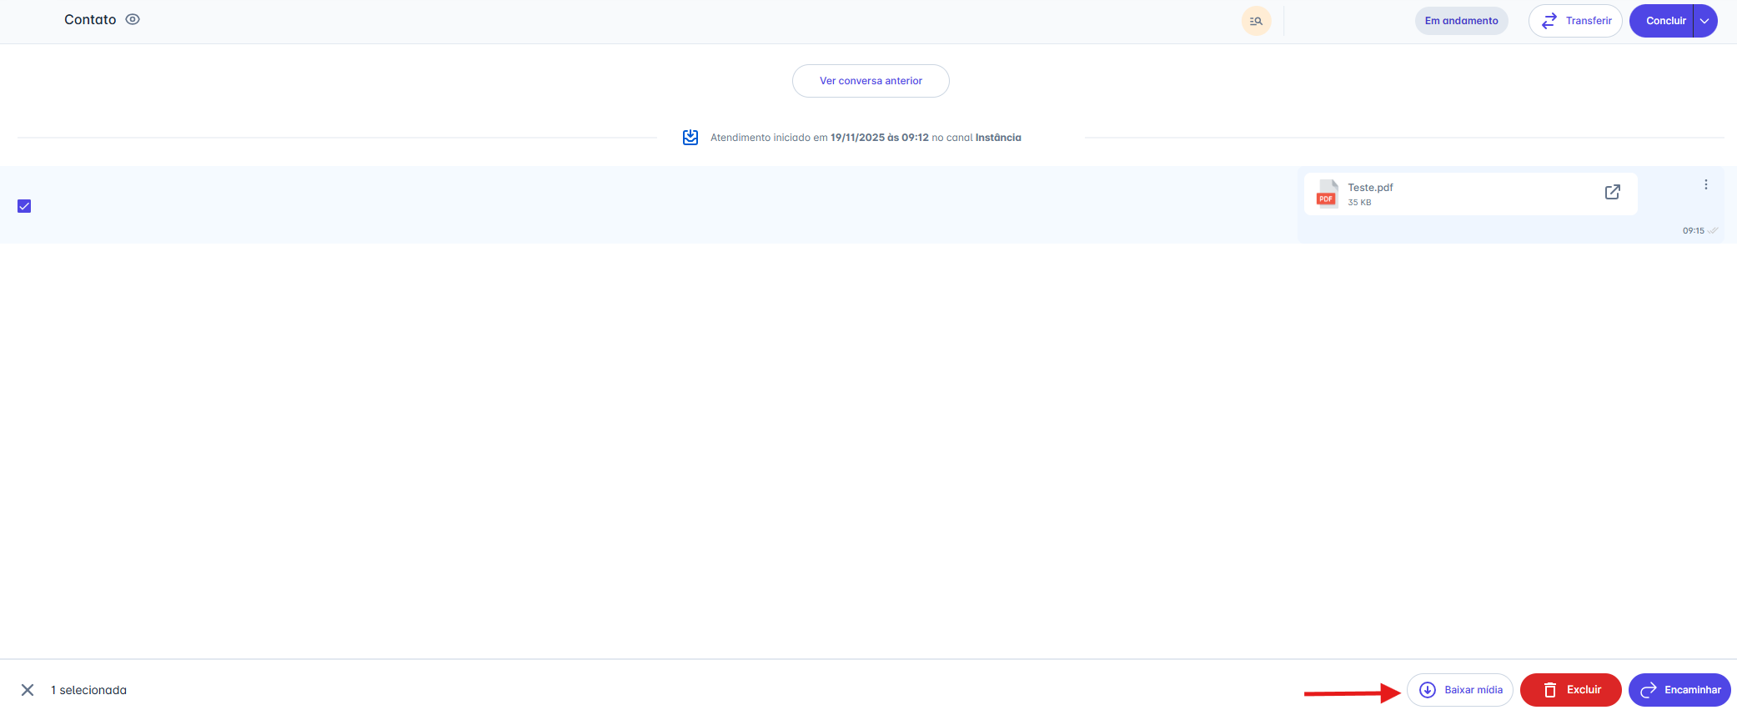This screenshot has height=715, width=1737.
Task: Open the search in conversation icon
Action: click(1256, 21)
